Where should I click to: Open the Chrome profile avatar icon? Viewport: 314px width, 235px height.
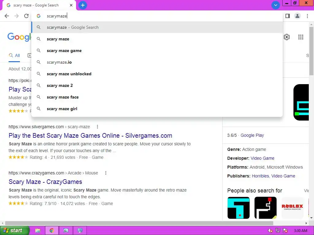(x=297, y=16)
